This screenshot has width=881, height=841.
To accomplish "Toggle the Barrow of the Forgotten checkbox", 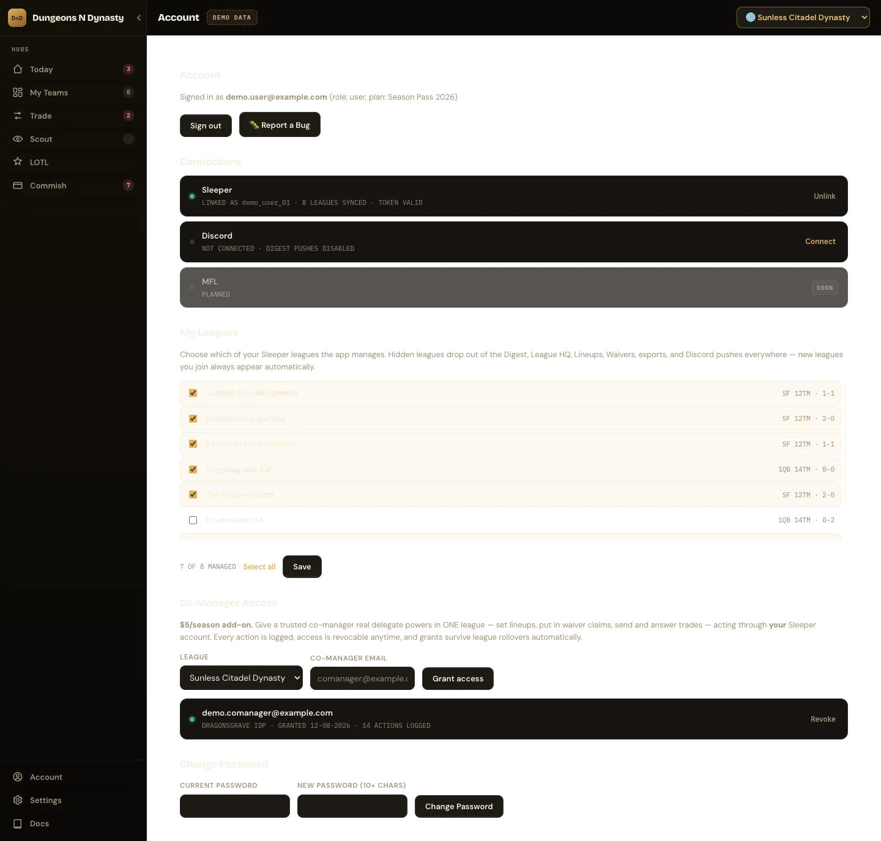I will [193, 444].
